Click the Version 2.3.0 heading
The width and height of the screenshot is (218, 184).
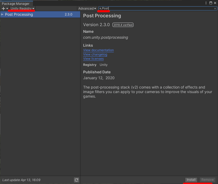click(96, 25)
